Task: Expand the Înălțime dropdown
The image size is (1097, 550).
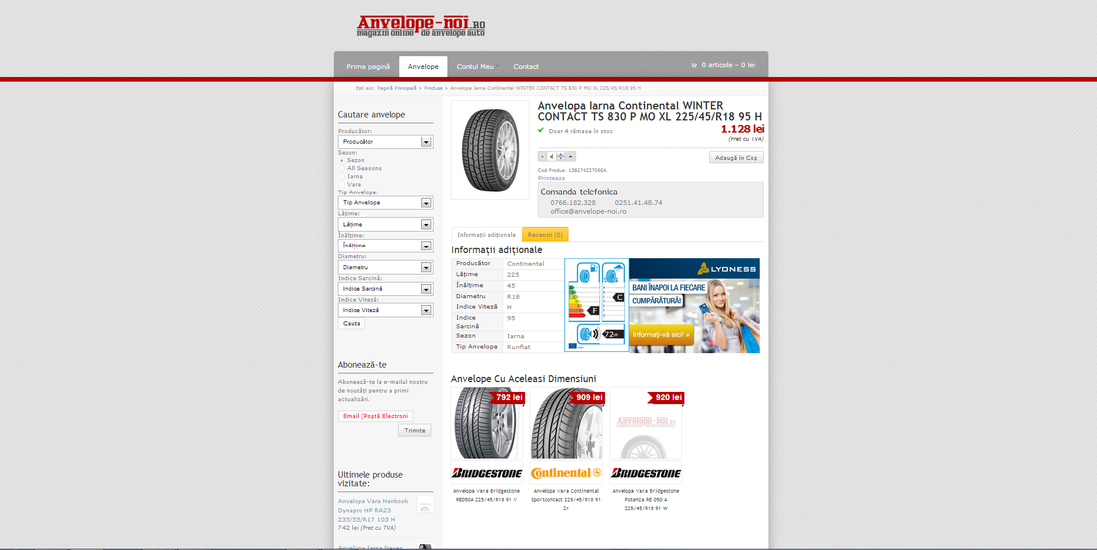Action: tap(385, 246)
